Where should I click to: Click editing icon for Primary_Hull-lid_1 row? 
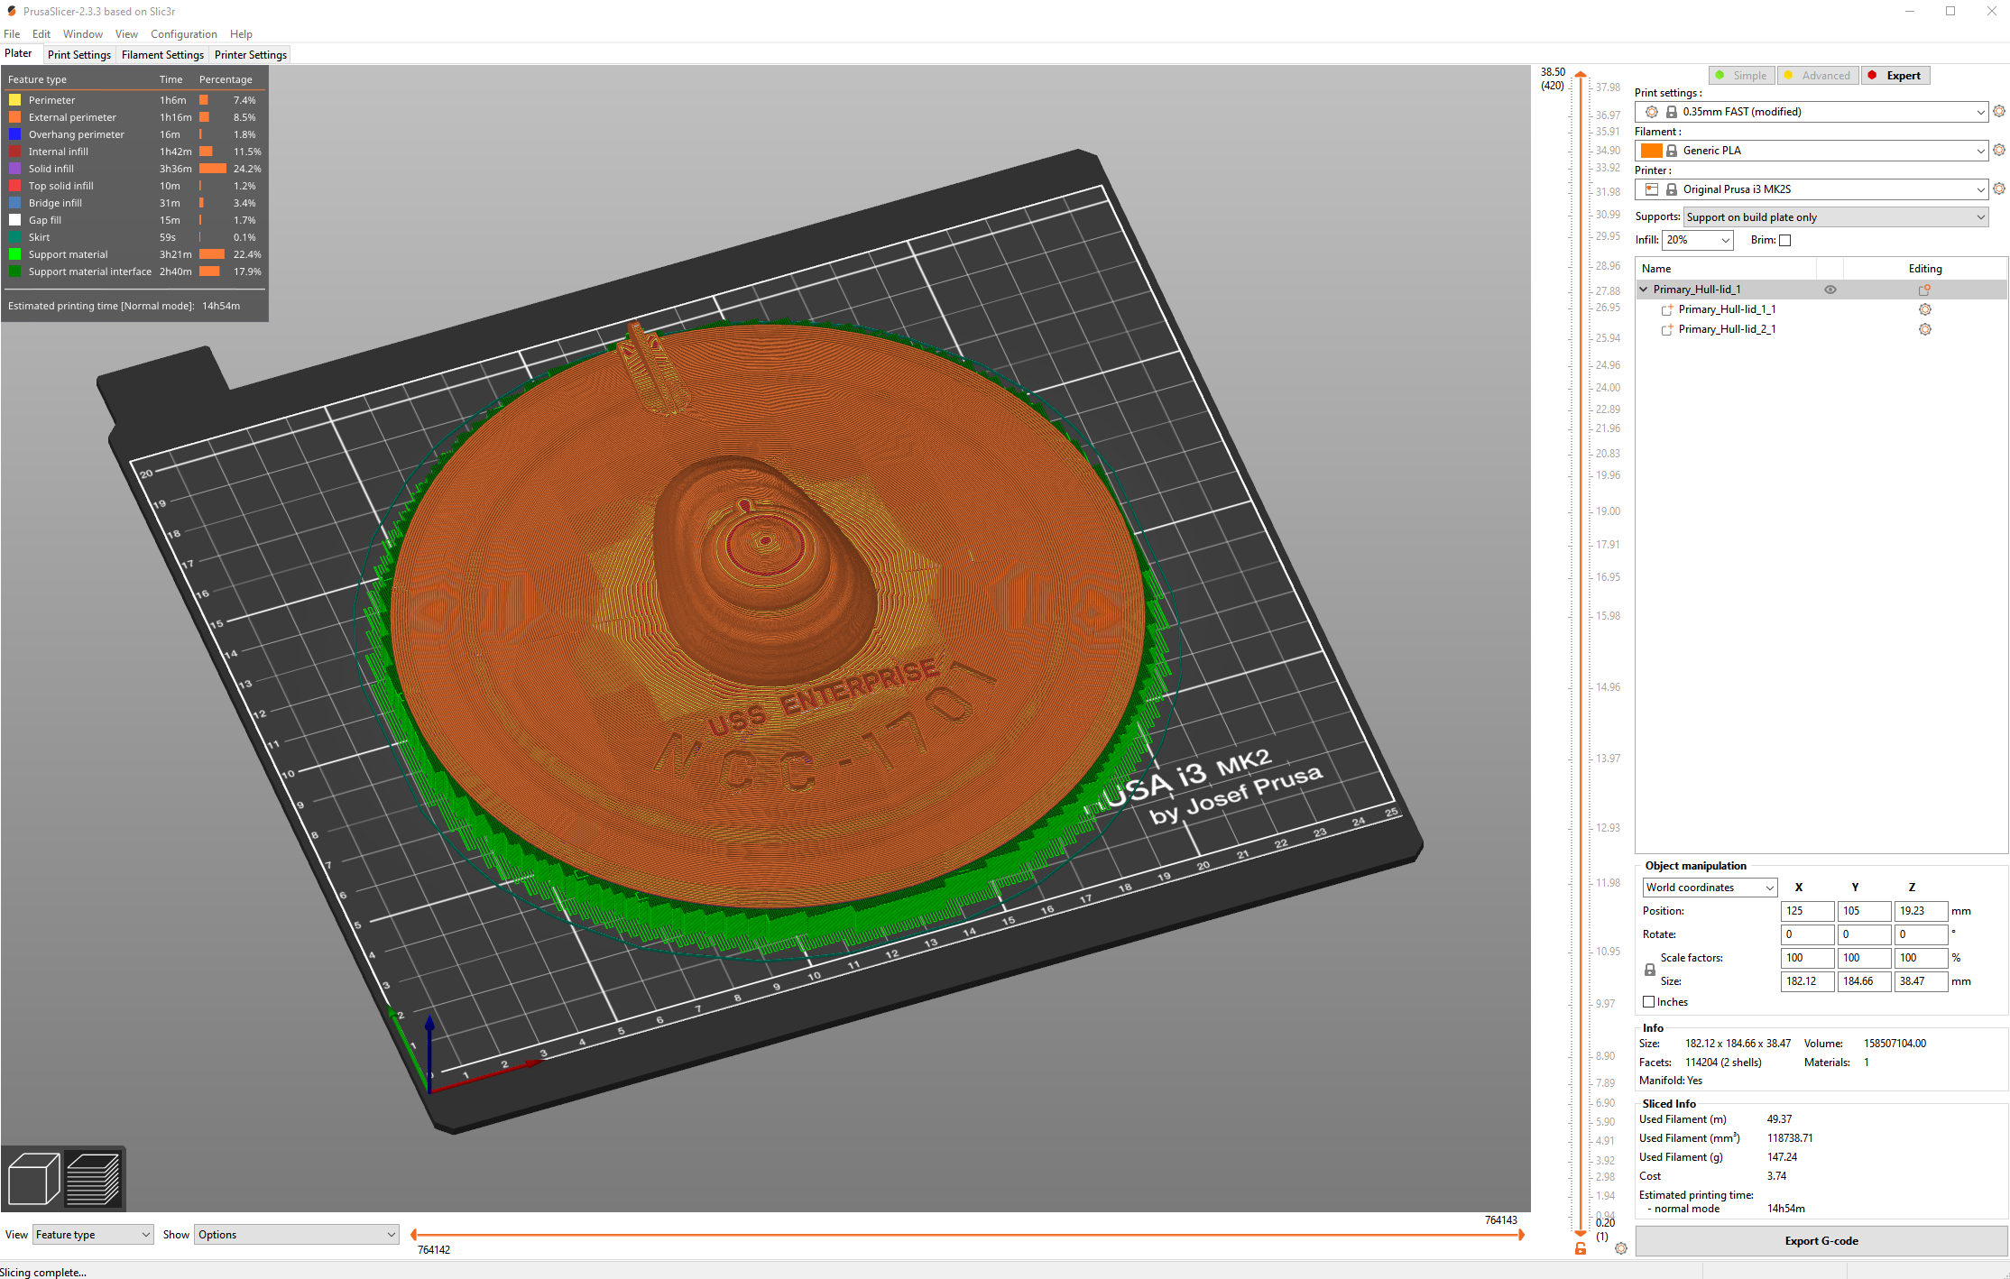[x=1924, y=290]
